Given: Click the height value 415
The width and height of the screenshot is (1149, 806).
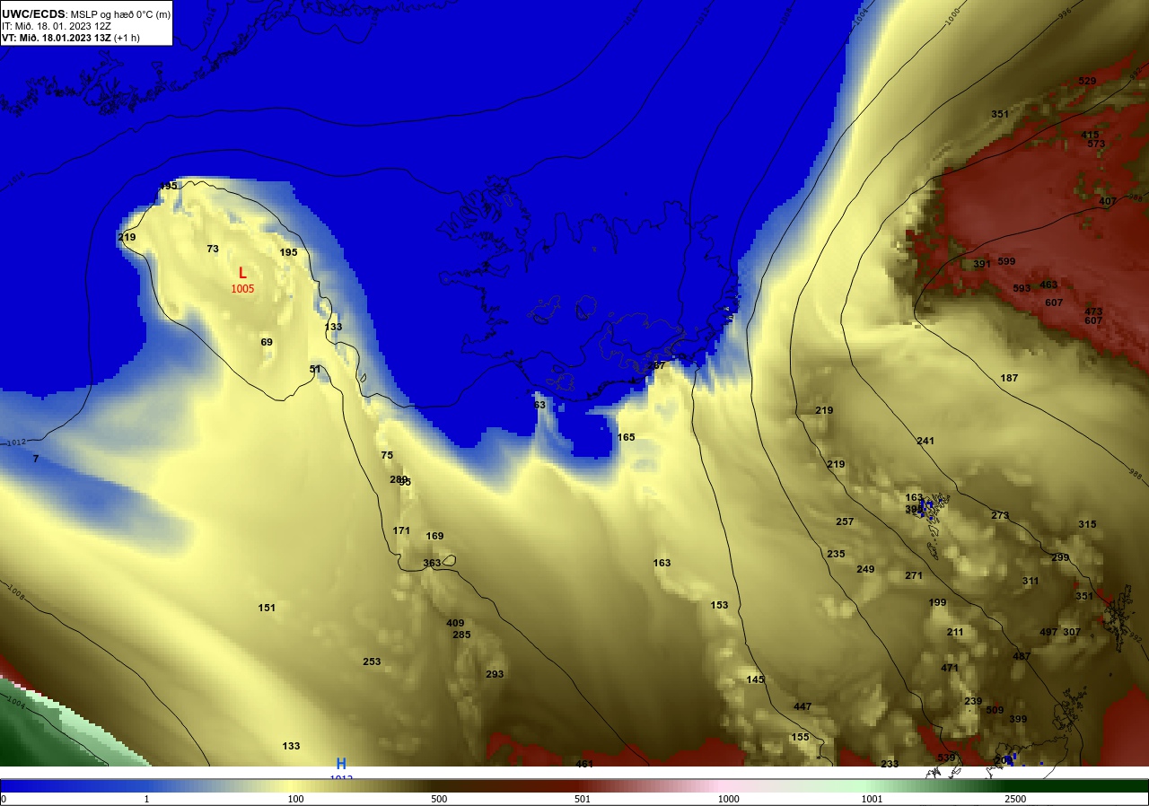Looking at the screenshot, I should point(1090,136).
